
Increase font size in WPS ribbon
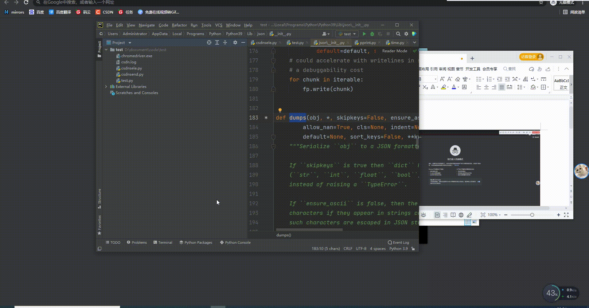(x=442, y=79)
